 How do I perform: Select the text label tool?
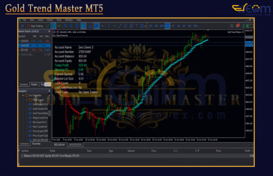[x=136, y=26]
